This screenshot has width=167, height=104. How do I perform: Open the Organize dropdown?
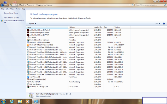(x=32, y=24)
